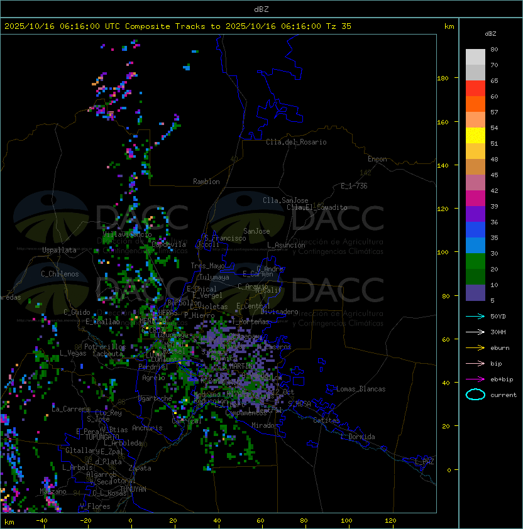Click the 'C_Chilenos' map label
The image size is (523, 529).
(x=60, y=274)
